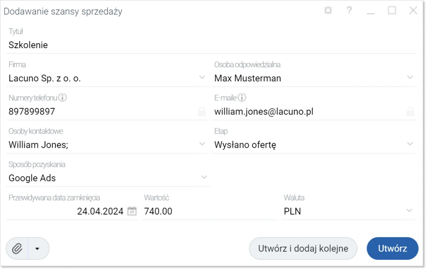Open the Osoba odpowiedzialna dropdown
426x269 pixels.
coord(410,78)
